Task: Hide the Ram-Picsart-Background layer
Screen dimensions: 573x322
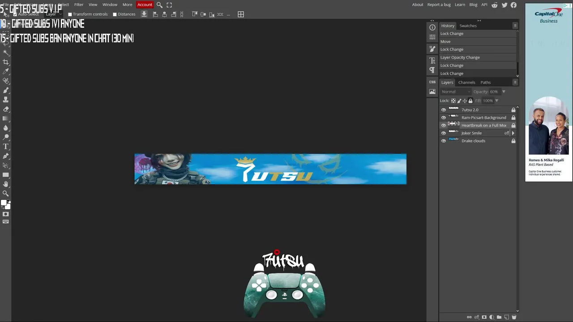Action: point(444,118)
